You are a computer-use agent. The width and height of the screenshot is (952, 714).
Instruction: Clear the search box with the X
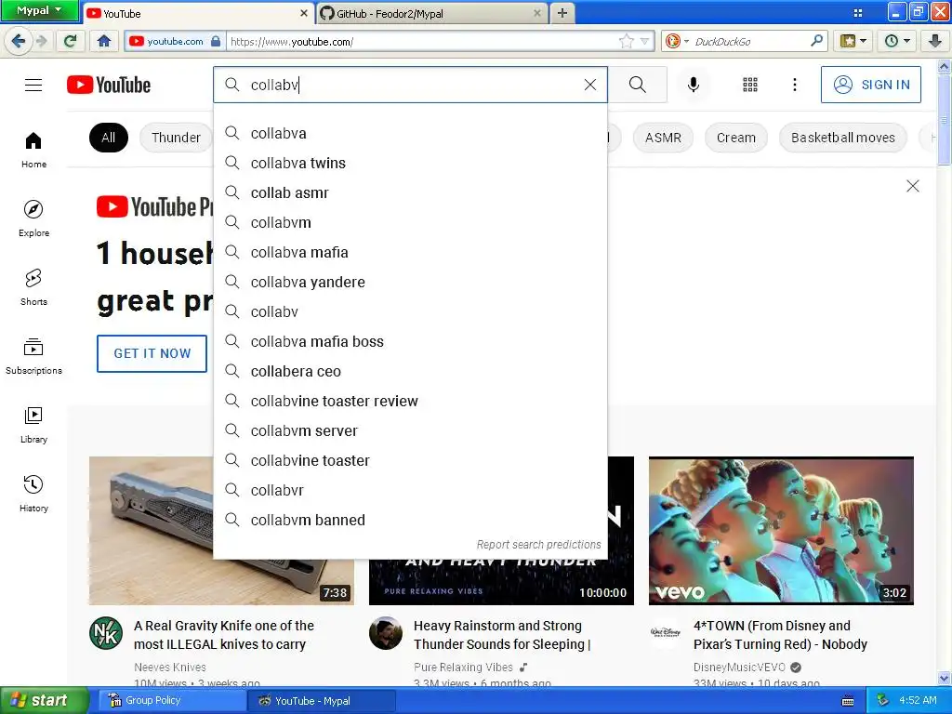pyautogui.click(x=590, y=85)
